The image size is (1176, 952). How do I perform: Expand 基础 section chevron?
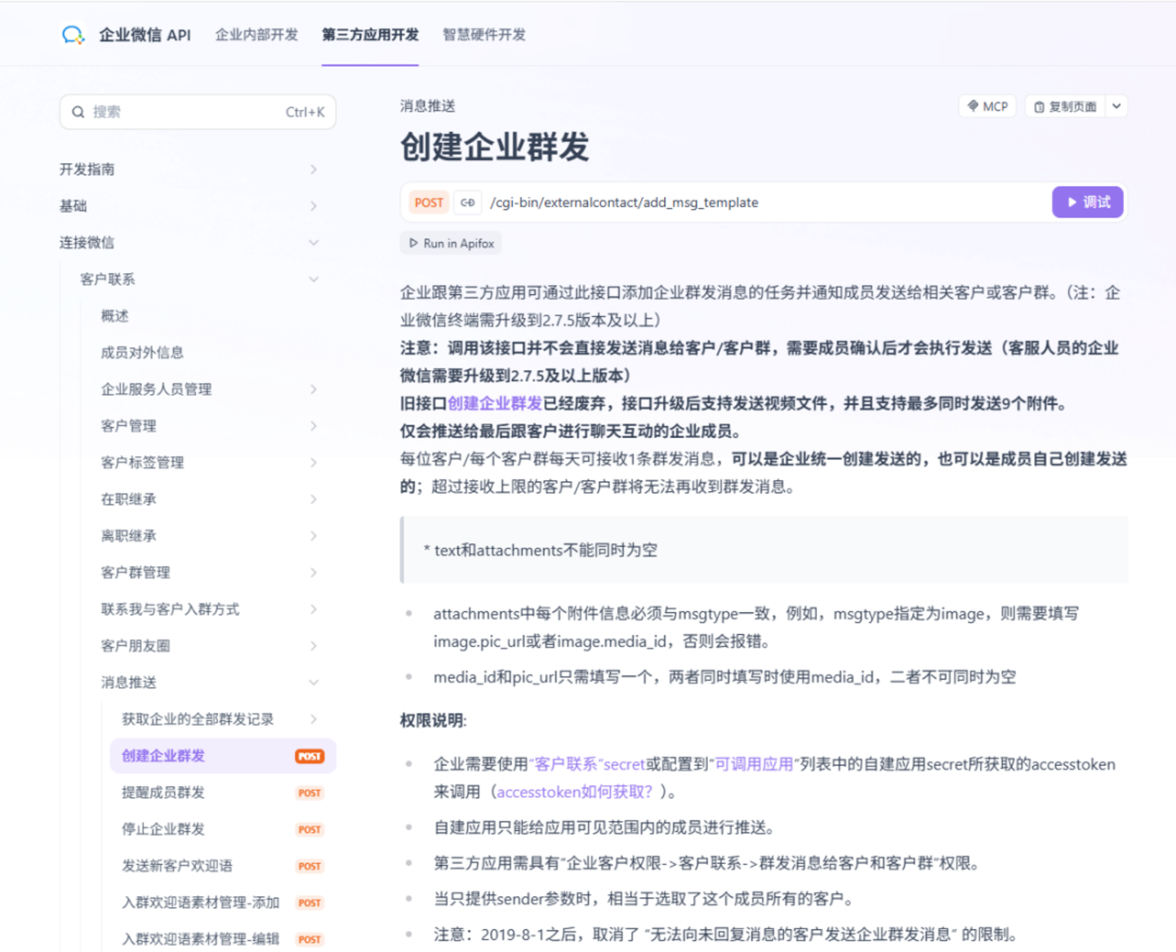coord(314,206)
